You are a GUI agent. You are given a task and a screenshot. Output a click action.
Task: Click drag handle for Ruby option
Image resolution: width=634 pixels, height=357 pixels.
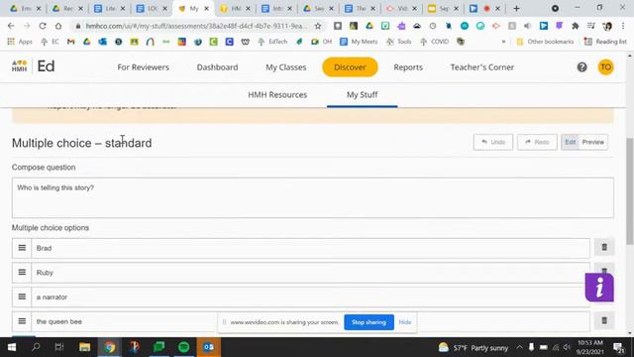click(x=22, y=273)
